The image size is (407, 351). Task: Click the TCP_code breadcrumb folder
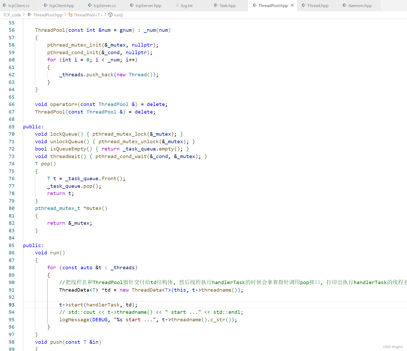pos(12,15)
